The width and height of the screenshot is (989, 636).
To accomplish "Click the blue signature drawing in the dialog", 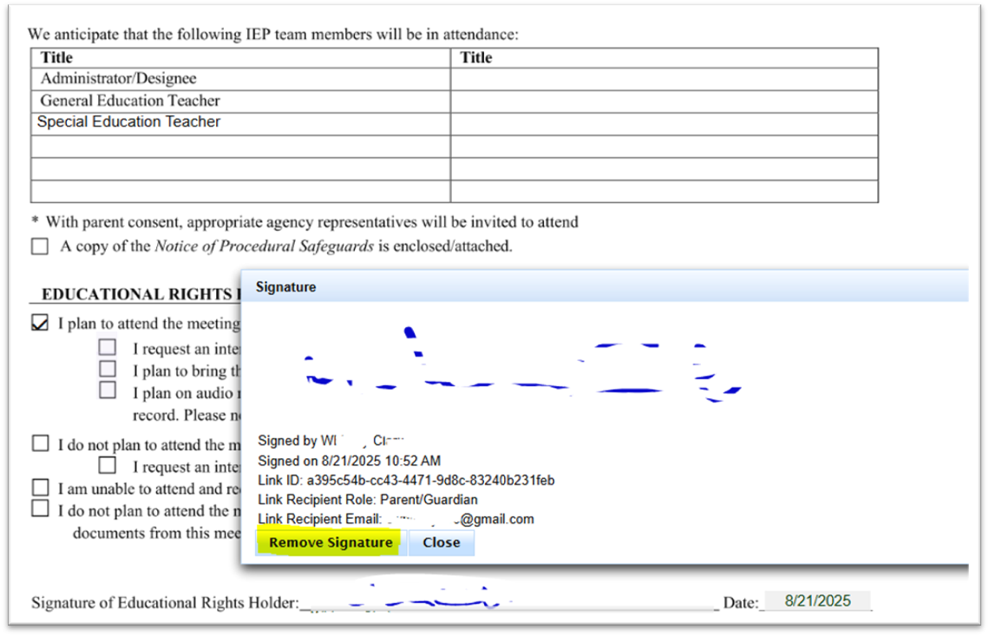I will coord(522,364).
